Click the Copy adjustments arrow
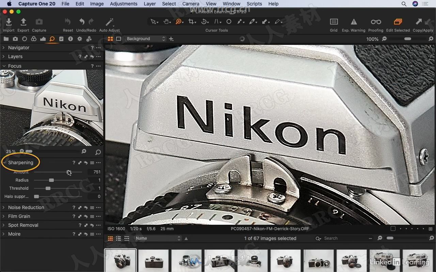Screen dimensions: 436x272 click(x=419, y=22)
